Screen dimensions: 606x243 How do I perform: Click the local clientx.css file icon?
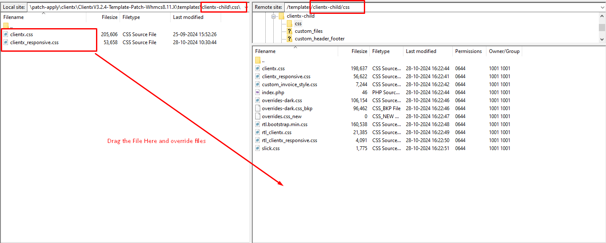[x=5, y=34]
